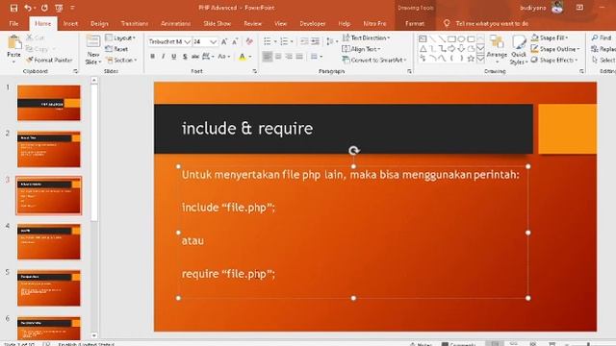Image resolution: width=616 pixels, height=346 pixels.
Task: Click the add columns icon
Action: [315, 57]
